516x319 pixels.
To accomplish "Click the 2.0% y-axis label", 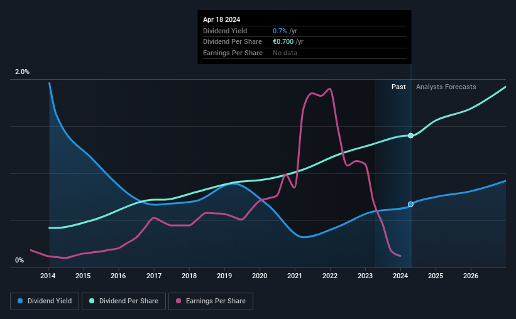I will tap(22, 72).
